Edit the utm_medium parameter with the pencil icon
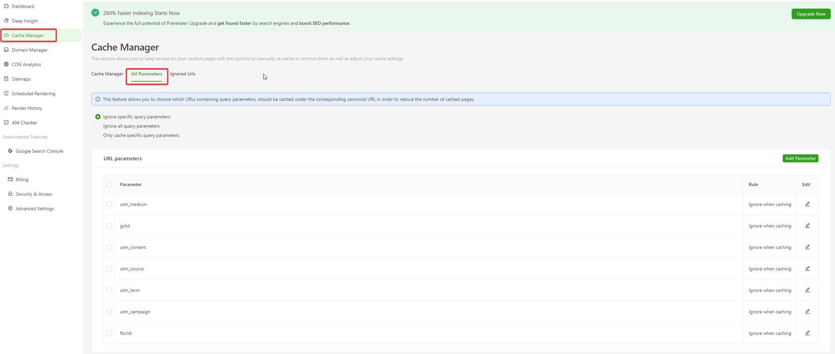 [808, 204]
